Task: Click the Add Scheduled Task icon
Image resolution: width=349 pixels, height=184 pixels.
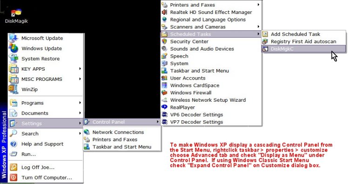Action: point(265,34)
